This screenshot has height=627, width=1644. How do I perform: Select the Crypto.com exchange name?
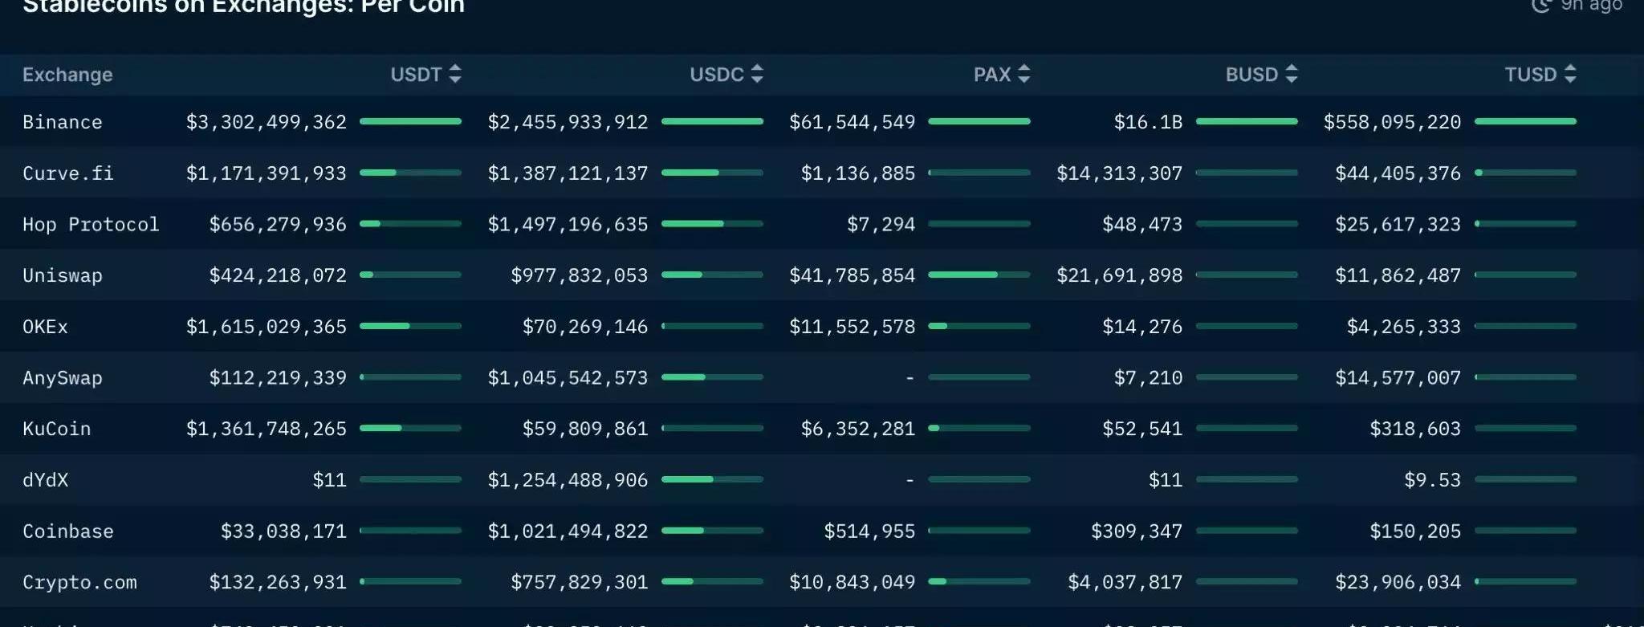click(79, 583)
